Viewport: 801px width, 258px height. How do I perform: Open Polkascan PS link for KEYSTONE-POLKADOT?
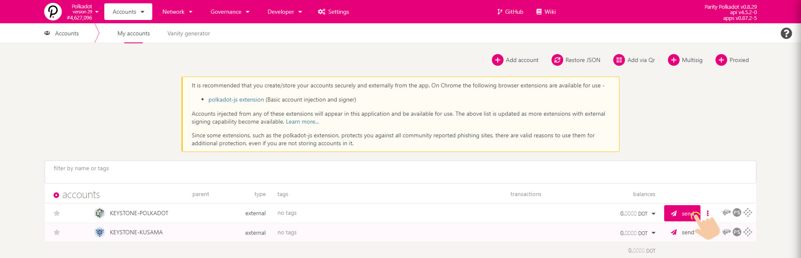tap(737, 213)
